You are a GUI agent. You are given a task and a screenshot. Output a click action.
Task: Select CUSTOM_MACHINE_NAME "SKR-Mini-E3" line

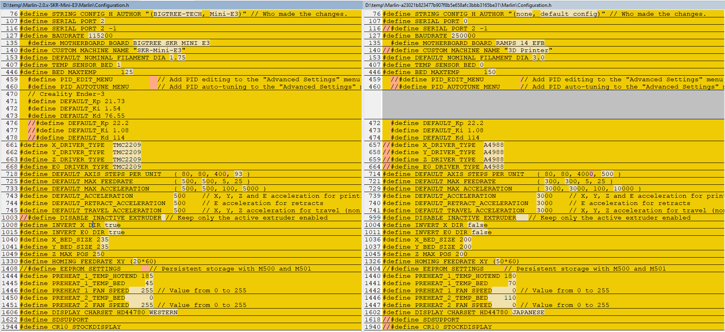point(181,51)
